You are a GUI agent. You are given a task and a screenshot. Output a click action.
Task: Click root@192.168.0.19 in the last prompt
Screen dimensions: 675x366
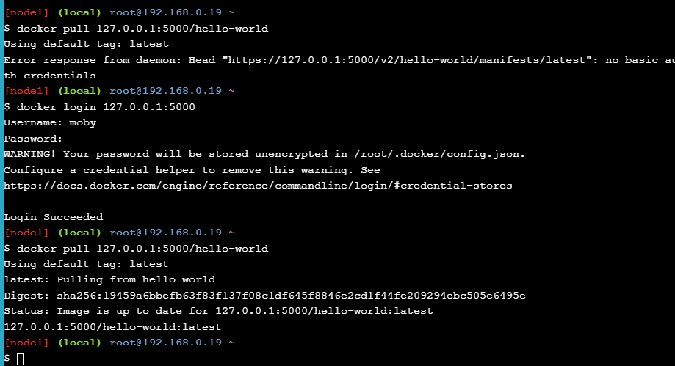click(165, 343)
